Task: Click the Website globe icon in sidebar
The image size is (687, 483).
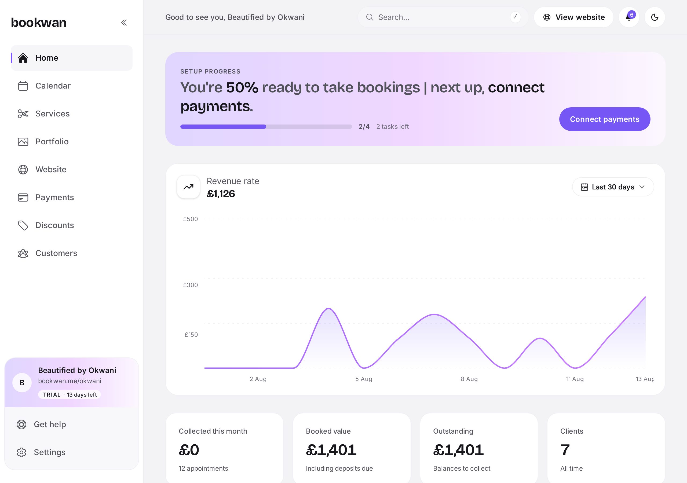Action: tap(23, 169)
